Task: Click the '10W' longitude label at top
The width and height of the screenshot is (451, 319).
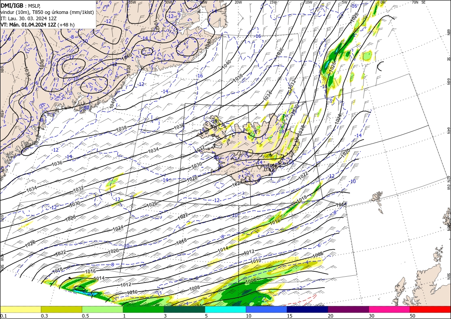Action: coord(308,2)
